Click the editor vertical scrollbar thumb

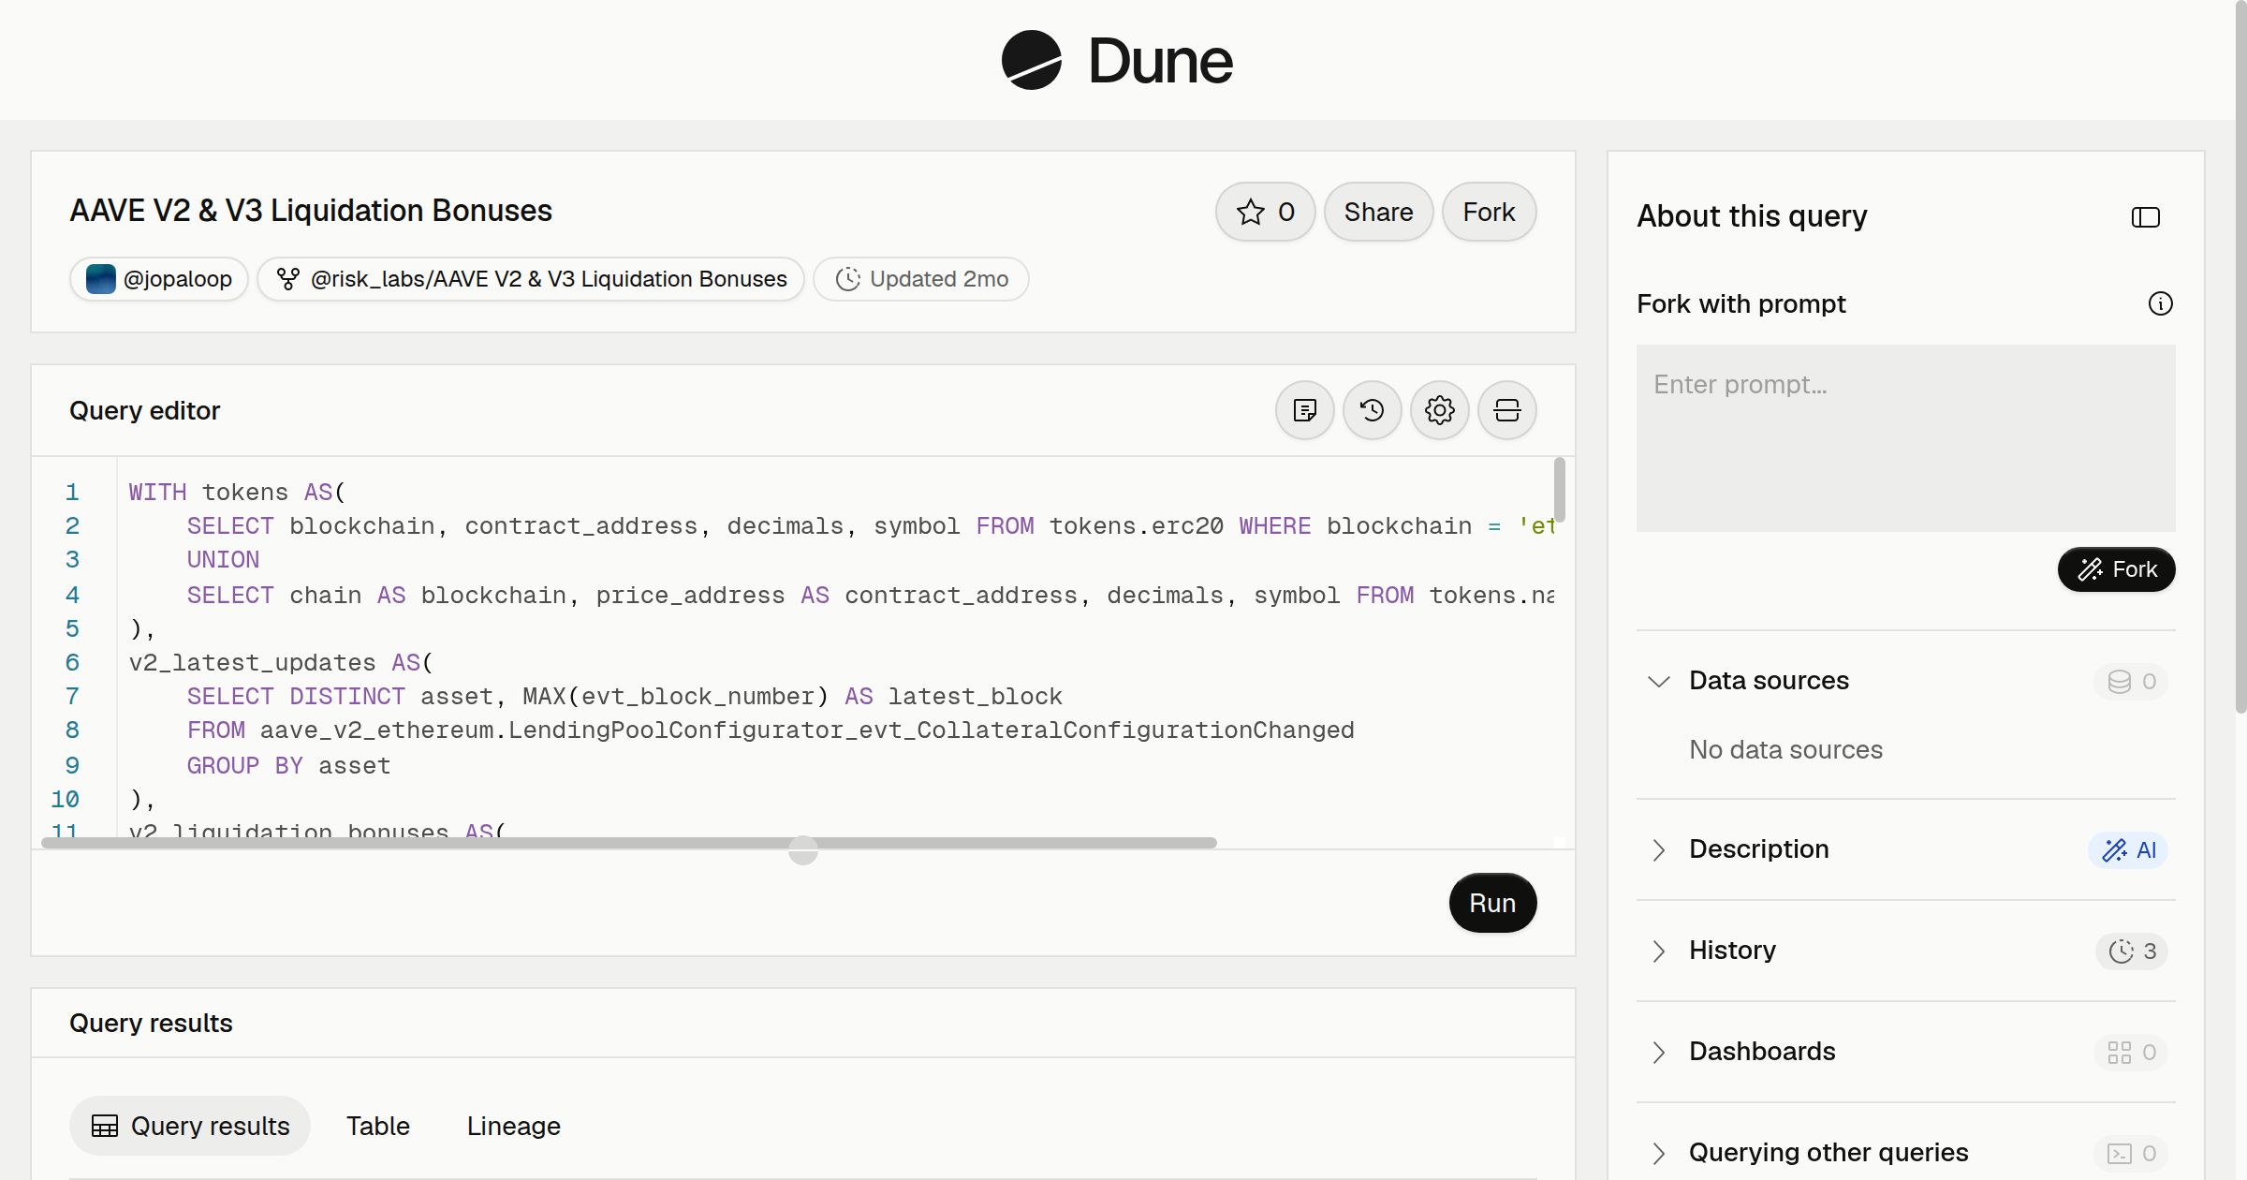point(1559,490)
